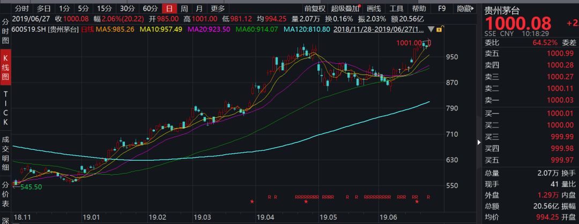Open the TICK sidebar view
Image resolution: width=579 pixels, height=224 pixels.
(5, 108)
